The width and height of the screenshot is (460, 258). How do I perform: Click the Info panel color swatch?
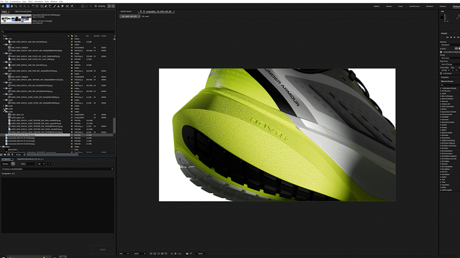click(442, 17)
